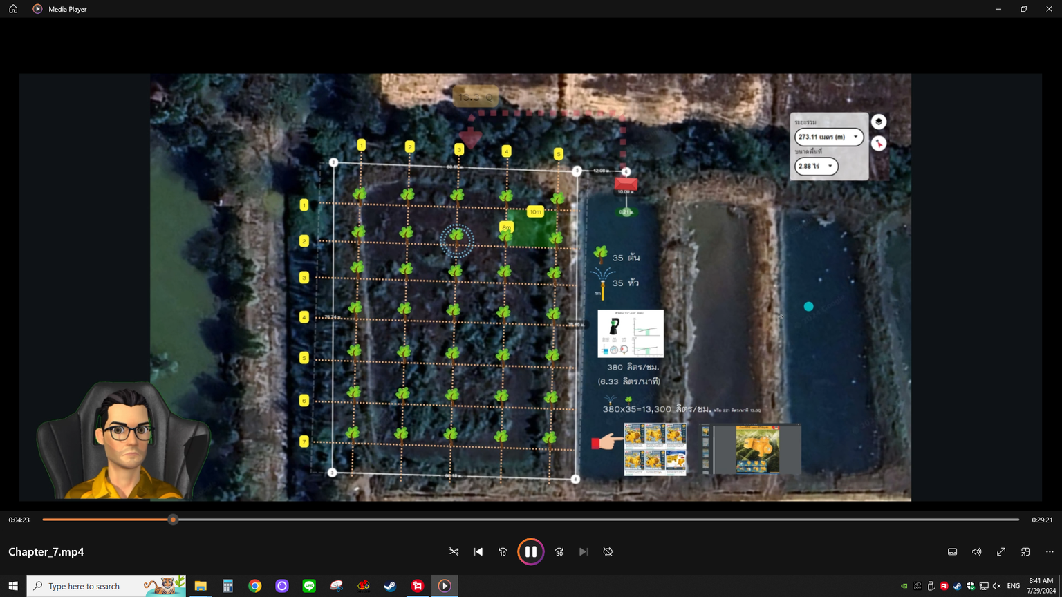This screenshot has height=597, width=1062.
Task: Enter full screen mode
Action: tap(1001, 551)
